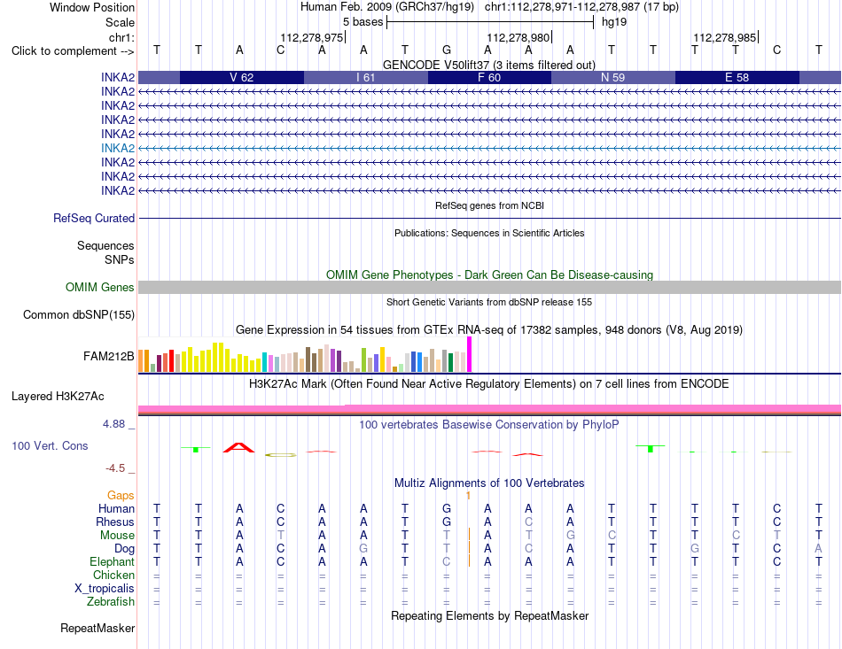842x649 pixels.
Task: Click the OMIM Genes track label
Action: 100,287
